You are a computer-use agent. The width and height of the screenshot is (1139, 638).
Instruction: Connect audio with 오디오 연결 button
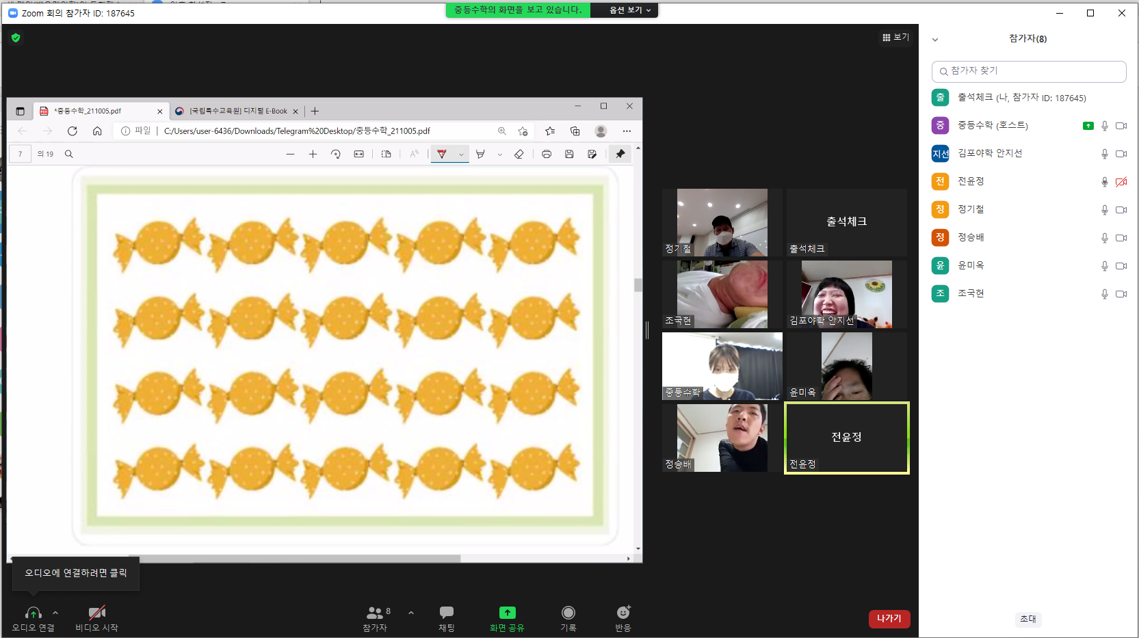[33, 618]
